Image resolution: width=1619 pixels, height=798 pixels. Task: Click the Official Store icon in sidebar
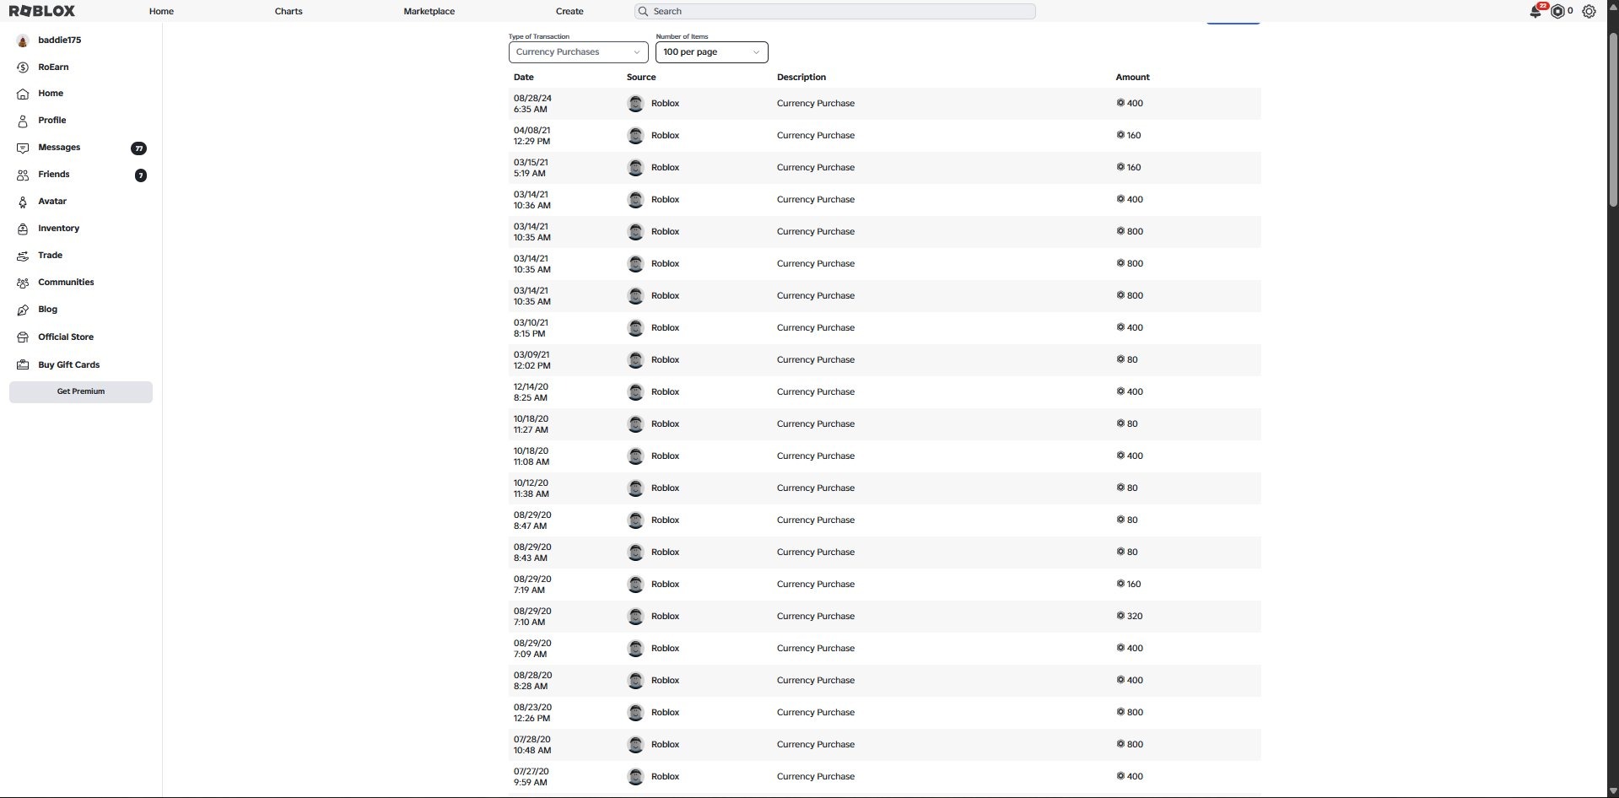click(x=23, y=337)
